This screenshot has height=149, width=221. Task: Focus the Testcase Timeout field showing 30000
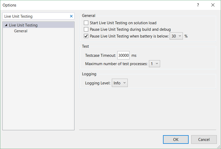click(x=123, y=55)
